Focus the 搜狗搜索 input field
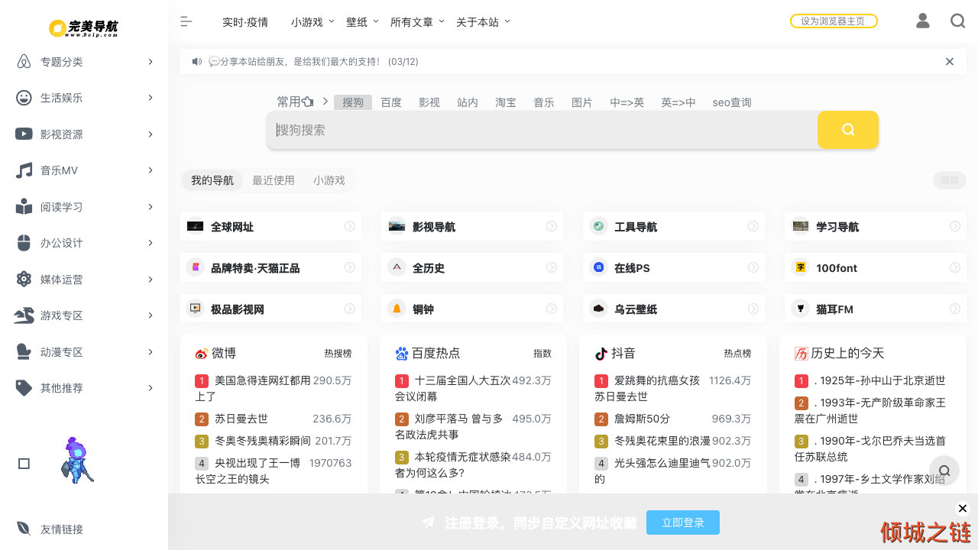The image size is (978, 550). (x=542, y=130)
